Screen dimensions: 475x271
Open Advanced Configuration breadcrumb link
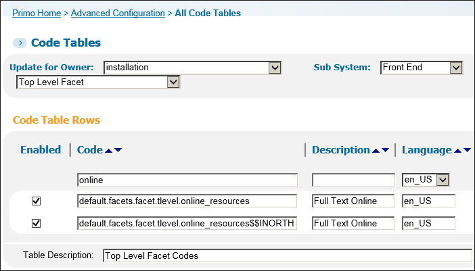[x=118, y=13]
